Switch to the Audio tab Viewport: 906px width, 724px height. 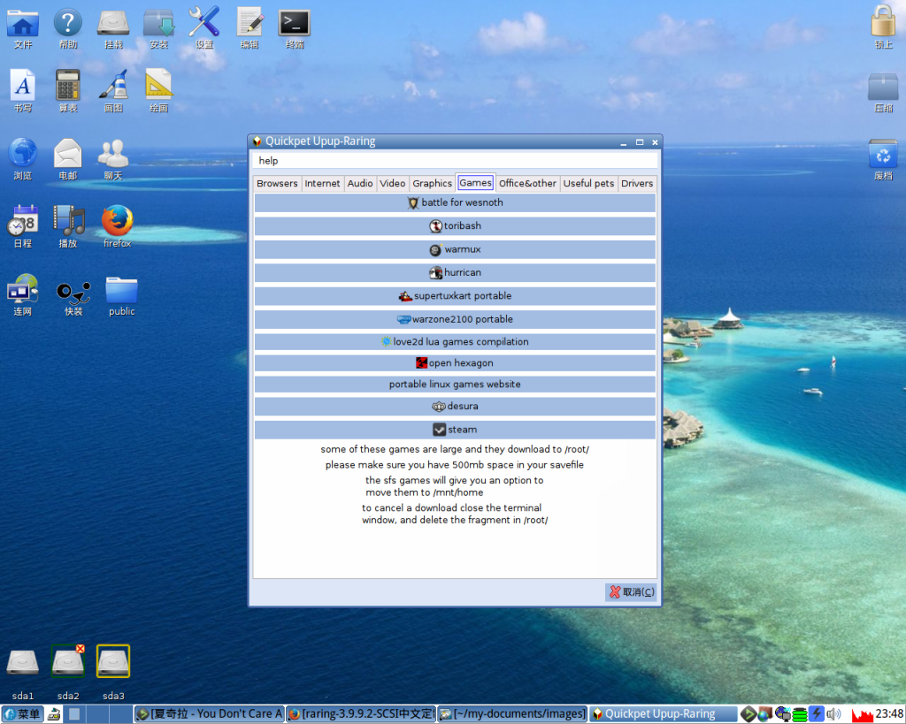pos(359,183)
